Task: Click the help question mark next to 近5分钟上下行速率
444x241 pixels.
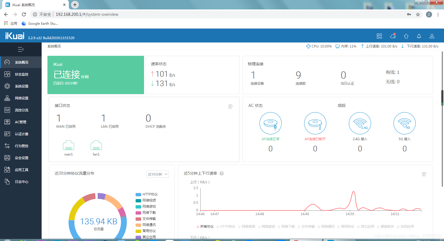Action: (x=221, y=173)
